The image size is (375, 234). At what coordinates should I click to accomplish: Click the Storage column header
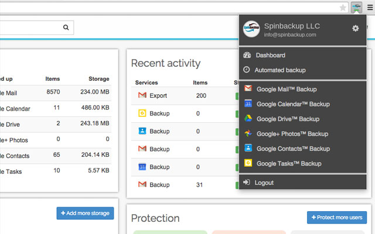tap(99, 79)
